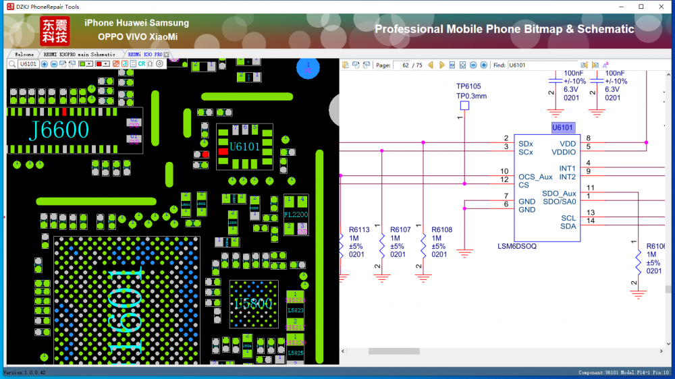Click the schematic scroll left arrow
Screen dimensions: 675x379
[343, 351]
